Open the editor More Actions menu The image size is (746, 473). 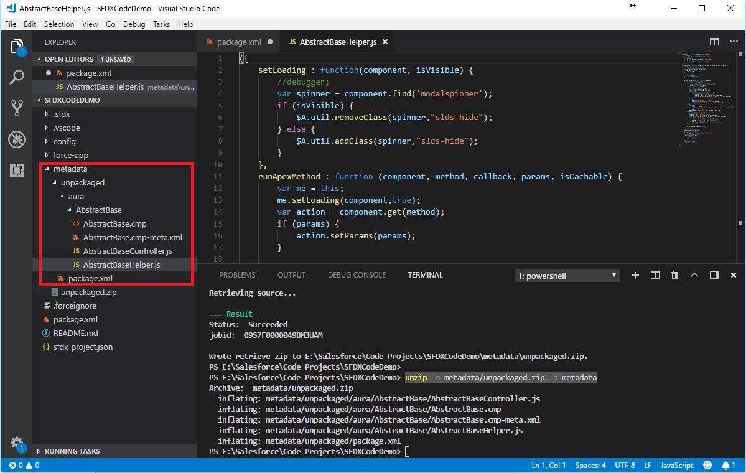[x=734, y=42]
